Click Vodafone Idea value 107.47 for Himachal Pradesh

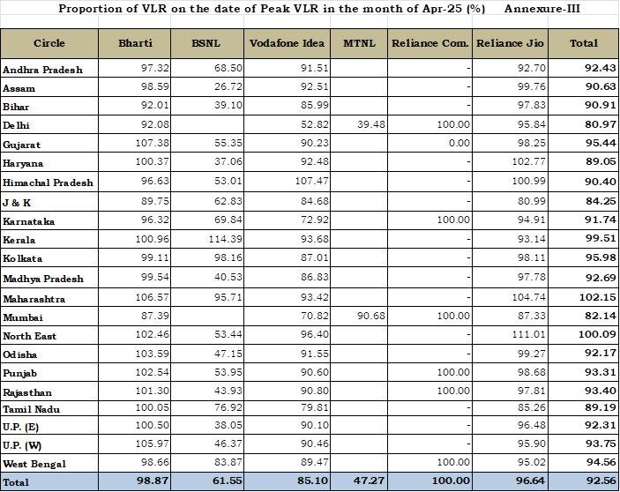tap(311, 181)
